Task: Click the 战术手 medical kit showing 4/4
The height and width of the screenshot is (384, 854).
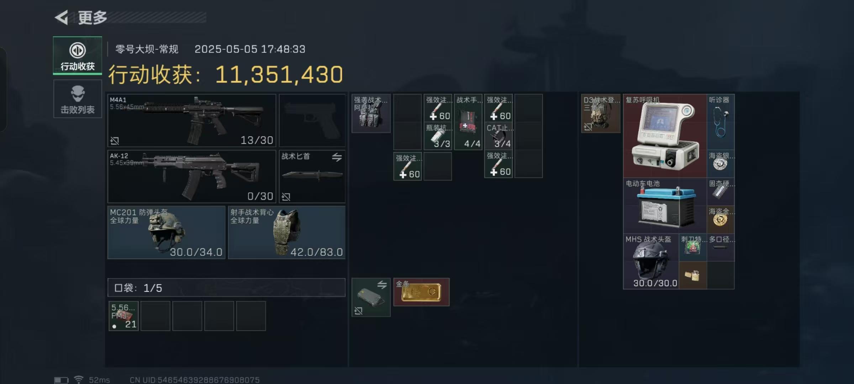Action: [x=468, y=122]
